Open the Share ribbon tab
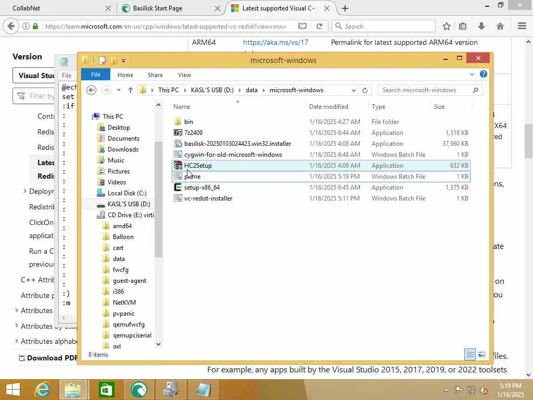The image size is (533, 400). (x=155, y=75)
